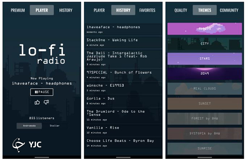Select the highlighted Player tab in first screen
This screenshot has height=161, width=248.
point(42,10)
